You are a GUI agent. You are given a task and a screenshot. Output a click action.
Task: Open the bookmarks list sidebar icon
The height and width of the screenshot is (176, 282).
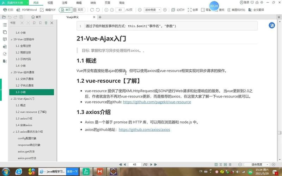pos(5,25)
